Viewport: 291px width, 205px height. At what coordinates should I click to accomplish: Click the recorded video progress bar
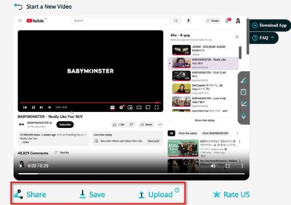point(131,173)
